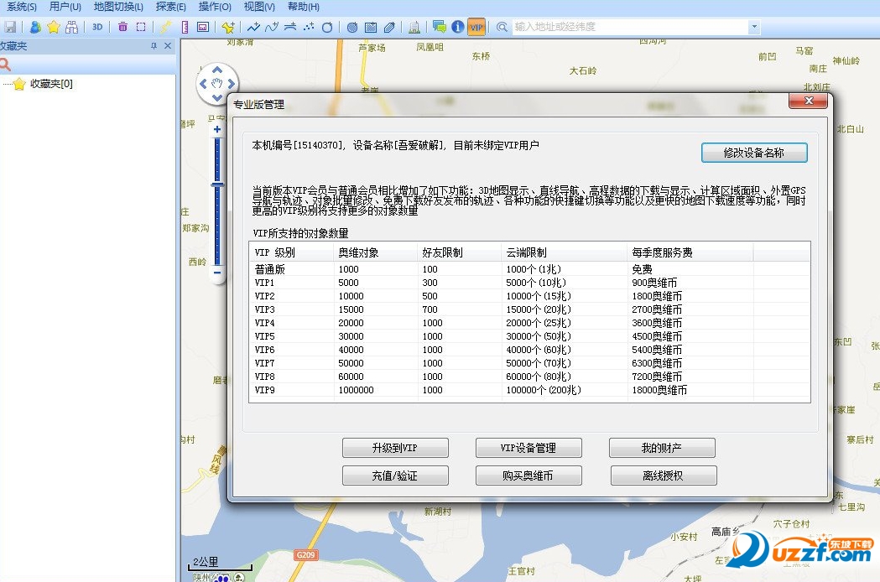Click the magnifier icon beside address box
This screenshot has width=880, height=582.
pos(502,27)
